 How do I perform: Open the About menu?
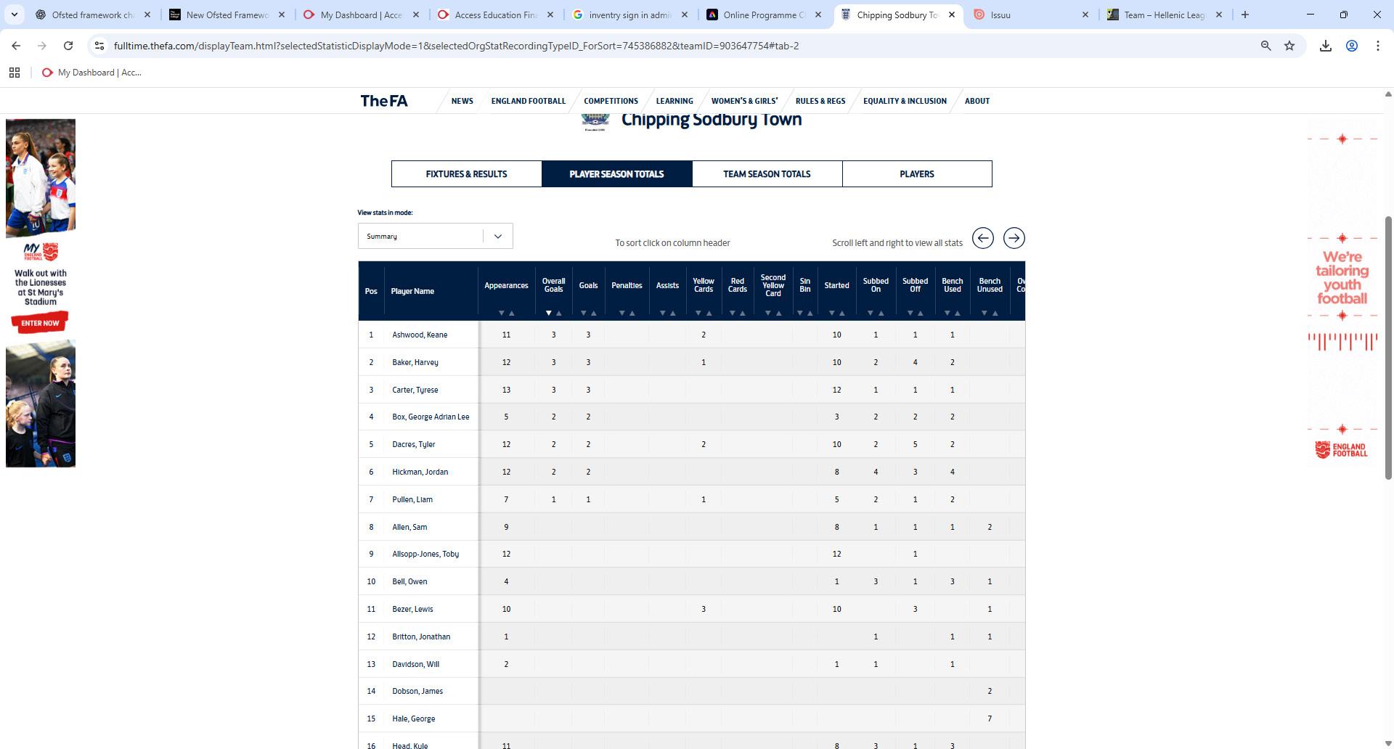tap(977, 101)
